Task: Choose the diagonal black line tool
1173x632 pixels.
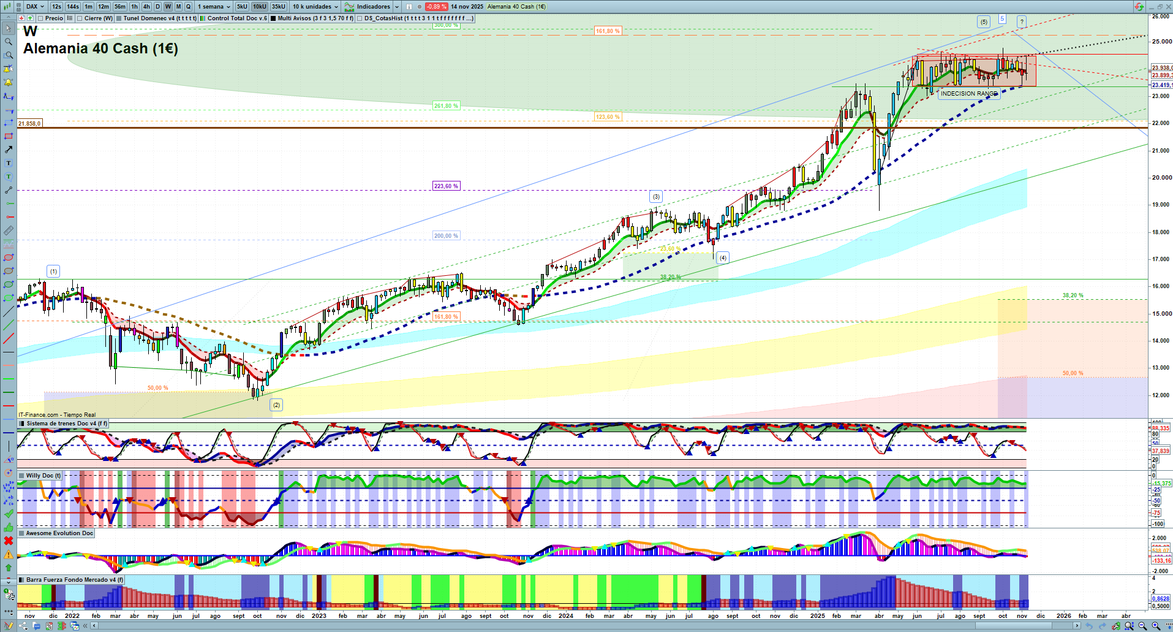Action: pyautogui.click(x=9, y=311)
